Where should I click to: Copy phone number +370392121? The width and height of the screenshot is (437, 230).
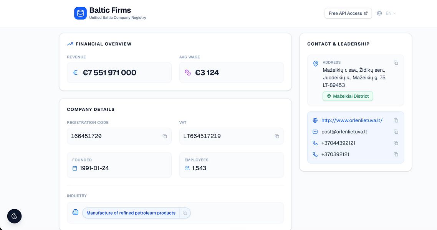point(396,154)
